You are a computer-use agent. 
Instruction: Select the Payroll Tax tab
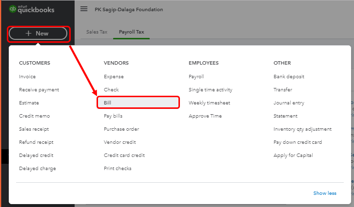point(131,32)
